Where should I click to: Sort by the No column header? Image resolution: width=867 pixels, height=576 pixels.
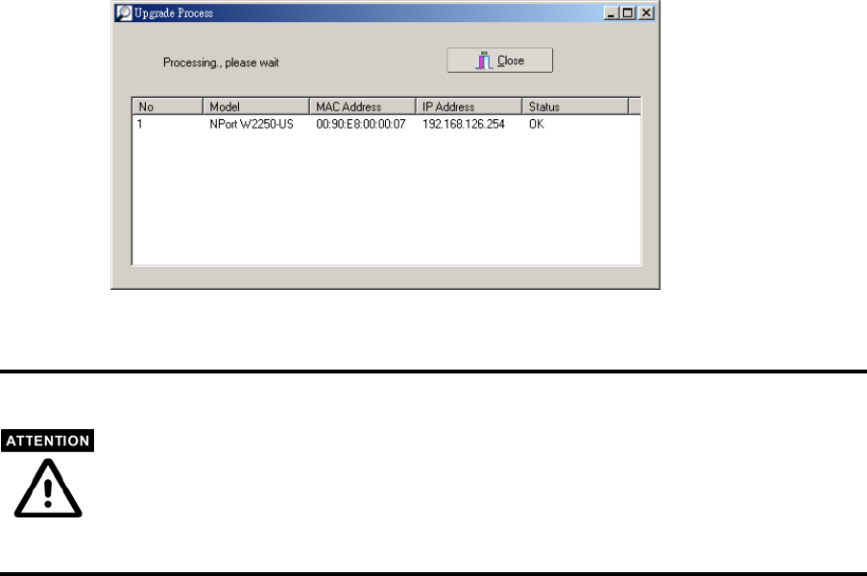(x=167, y=107)
